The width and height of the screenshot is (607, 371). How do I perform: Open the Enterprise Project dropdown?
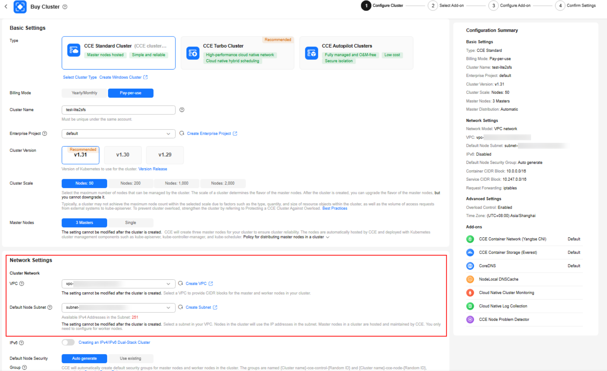[118, 134]
